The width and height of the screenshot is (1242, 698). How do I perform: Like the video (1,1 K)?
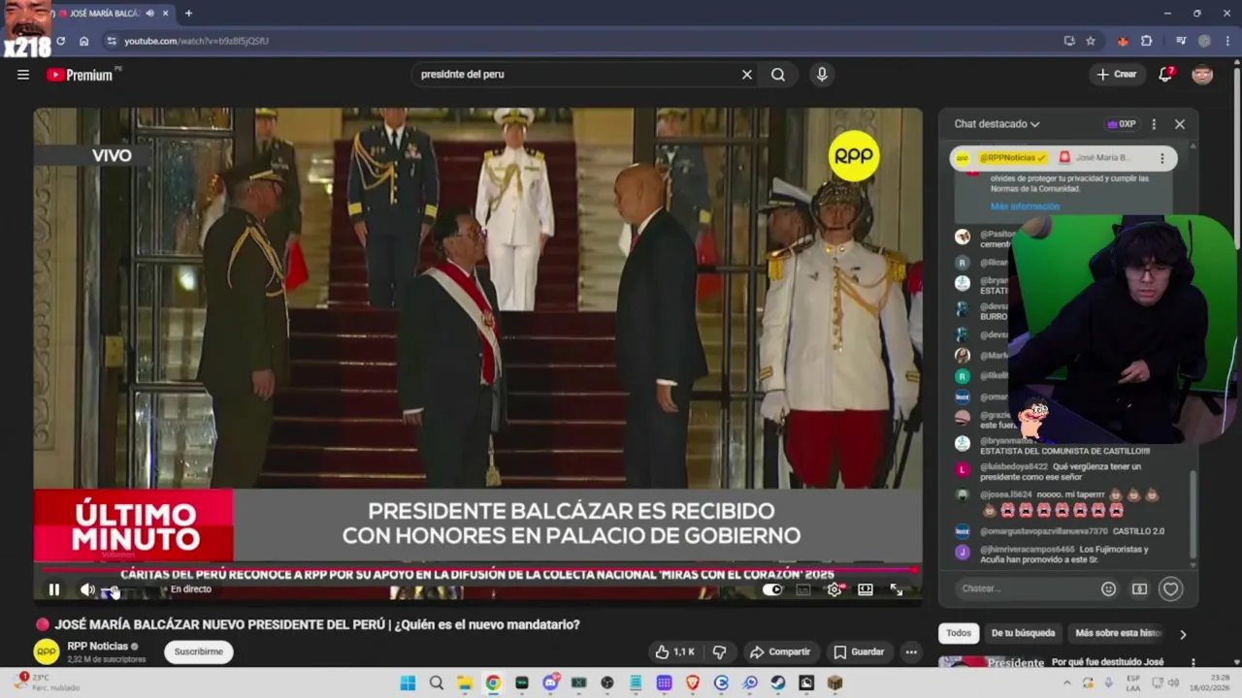[675, 652]
